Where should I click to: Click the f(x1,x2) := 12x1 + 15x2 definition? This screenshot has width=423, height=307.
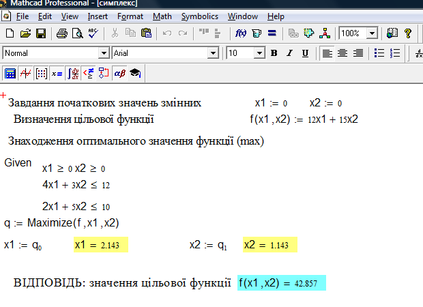pyautogui.click(x=304, y=119)
